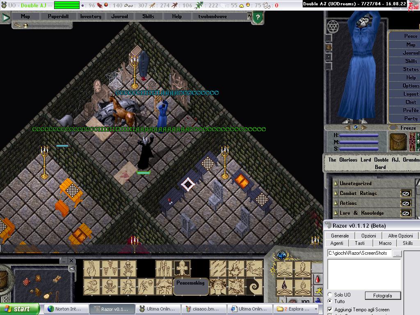This screenshot has height=315, width=420.
Task: Cast the three ghosts spell icon
Action: click(x=164, y=268)
